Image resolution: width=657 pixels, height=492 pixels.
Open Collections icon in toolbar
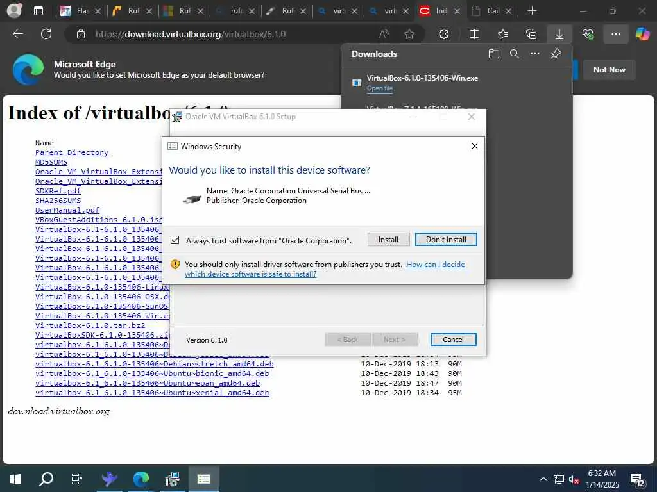[531, 34]
